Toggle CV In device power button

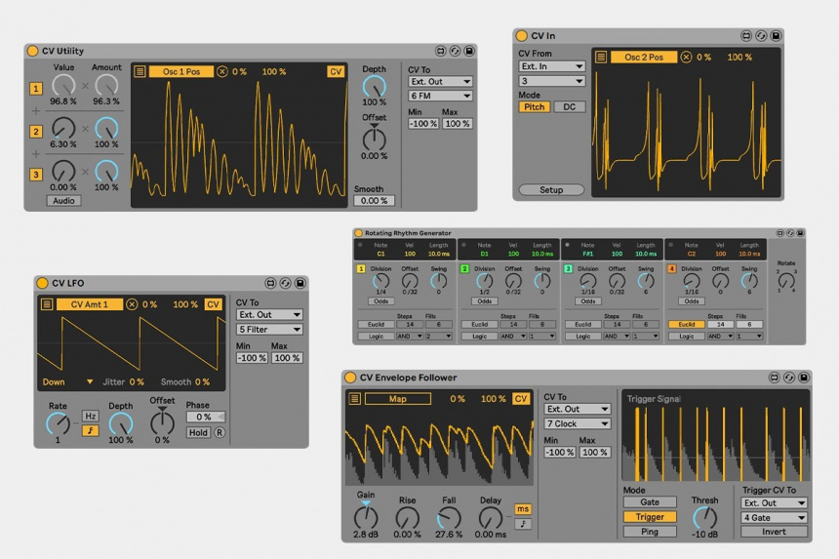(521, 36)
